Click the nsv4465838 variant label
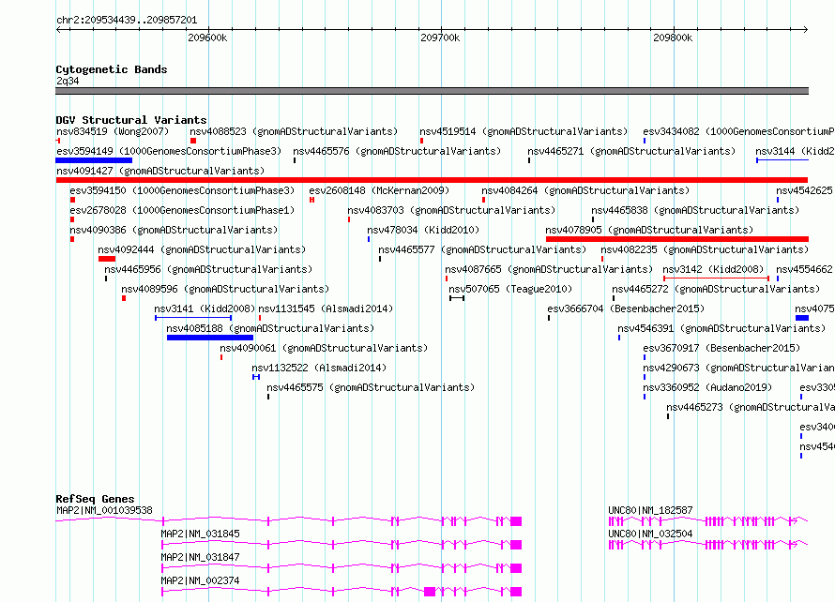 (x=695, y=210)
